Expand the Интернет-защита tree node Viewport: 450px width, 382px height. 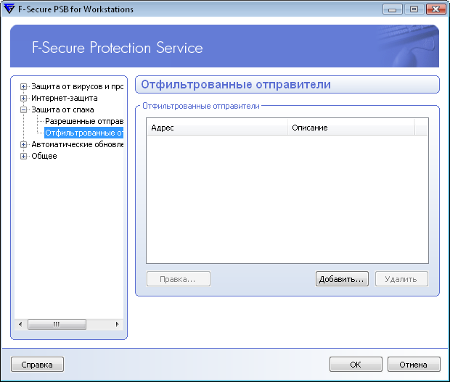(23, 99)
